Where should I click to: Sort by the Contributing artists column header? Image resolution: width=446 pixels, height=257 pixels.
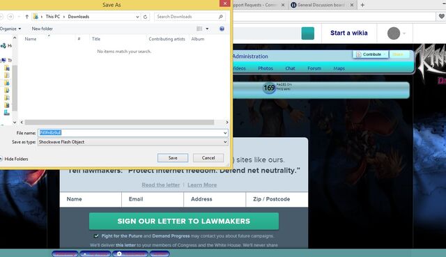[167, 39]
